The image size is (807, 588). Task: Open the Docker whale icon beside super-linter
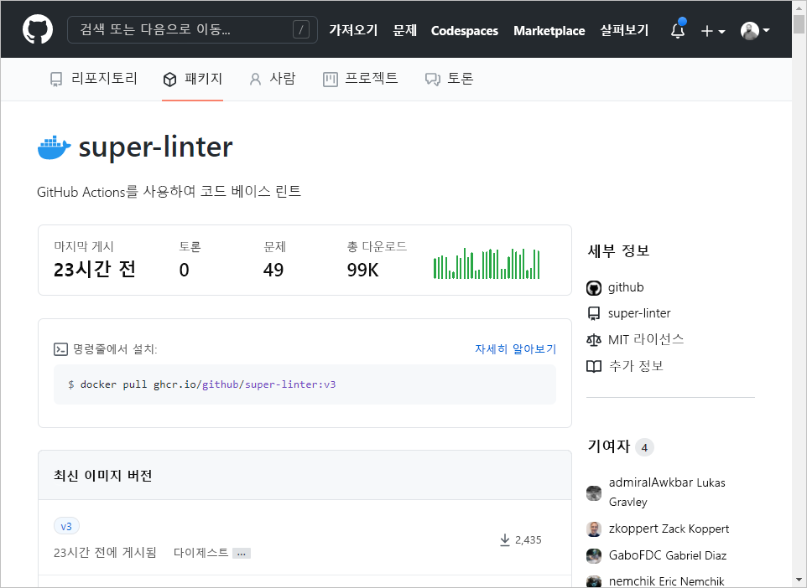[53, 147]
